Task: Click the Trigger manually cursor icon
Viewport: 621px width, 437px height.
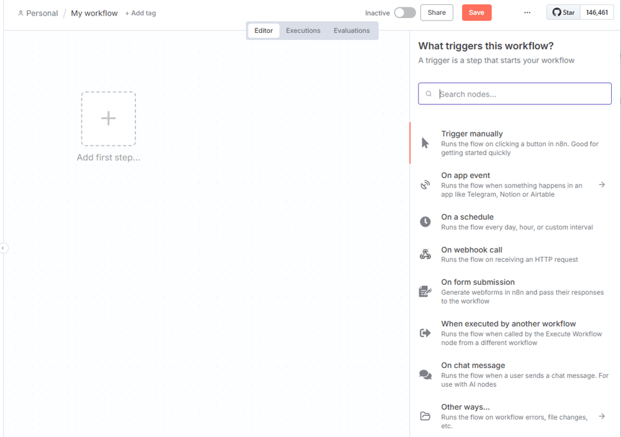Action: [425, 143]
